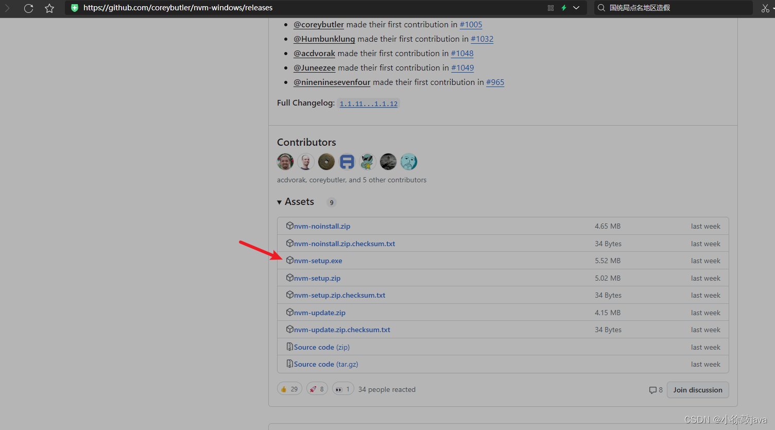Click the discussion comment count icon
Image resolution: width=775 pixels, height=430 pixels.
653,390
